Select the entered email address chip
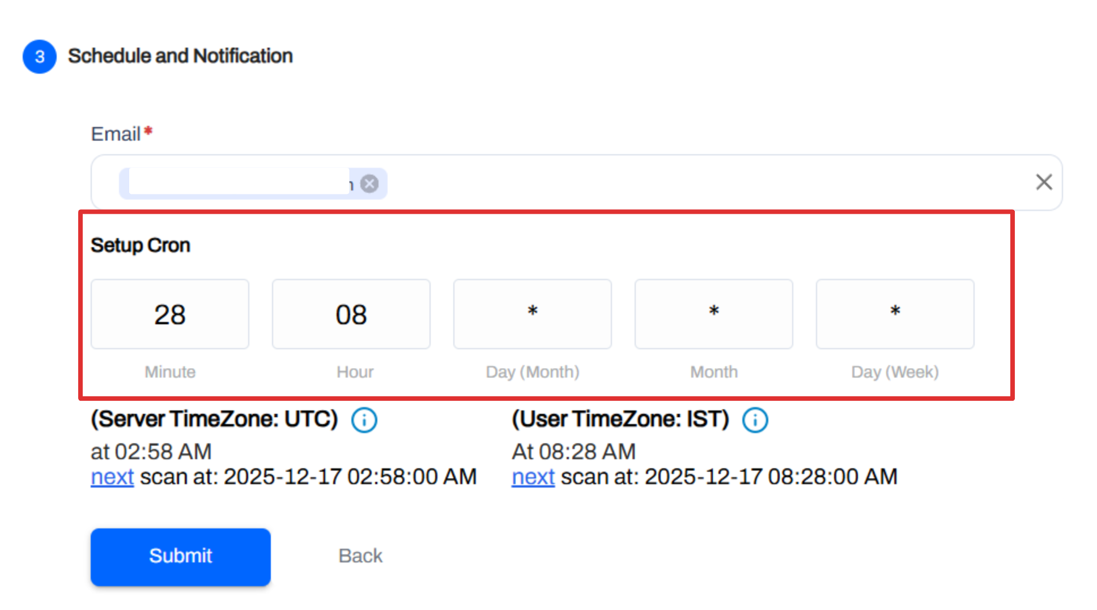 click(x=238, y=184)
